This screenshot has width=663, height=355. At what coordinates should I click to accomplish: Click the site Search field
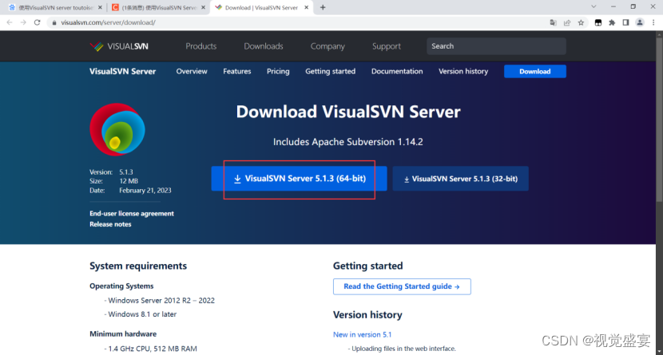point(496,46)
